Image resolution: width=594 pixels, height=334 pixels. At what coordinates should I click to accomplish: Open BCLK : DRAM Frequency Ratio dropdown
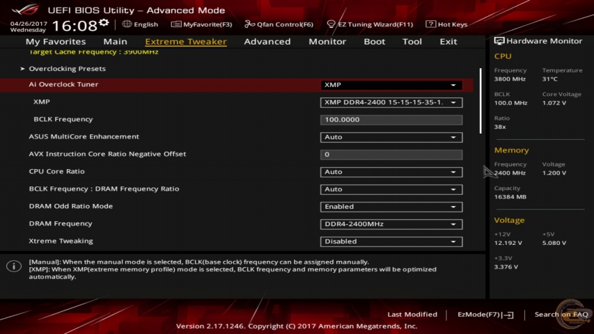coord(391,189)
